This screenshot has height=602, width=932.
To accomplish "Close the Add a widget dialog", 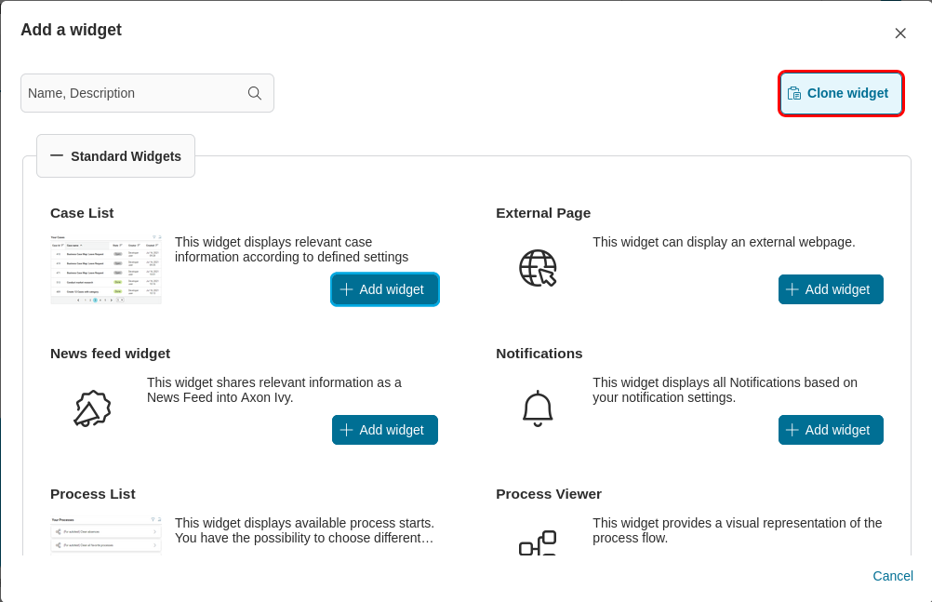I will pyautogui.click(x=900, y=33).
